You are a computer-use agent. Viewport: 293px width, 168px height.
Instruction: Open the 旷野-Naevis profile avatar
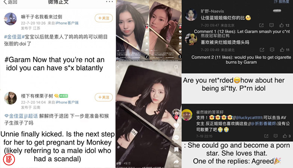191,15
